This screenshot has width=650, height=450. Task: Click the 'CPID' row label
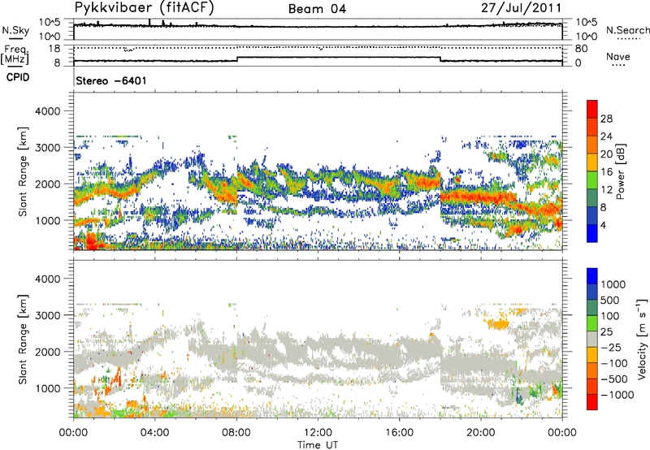click(x=18, y=77)
